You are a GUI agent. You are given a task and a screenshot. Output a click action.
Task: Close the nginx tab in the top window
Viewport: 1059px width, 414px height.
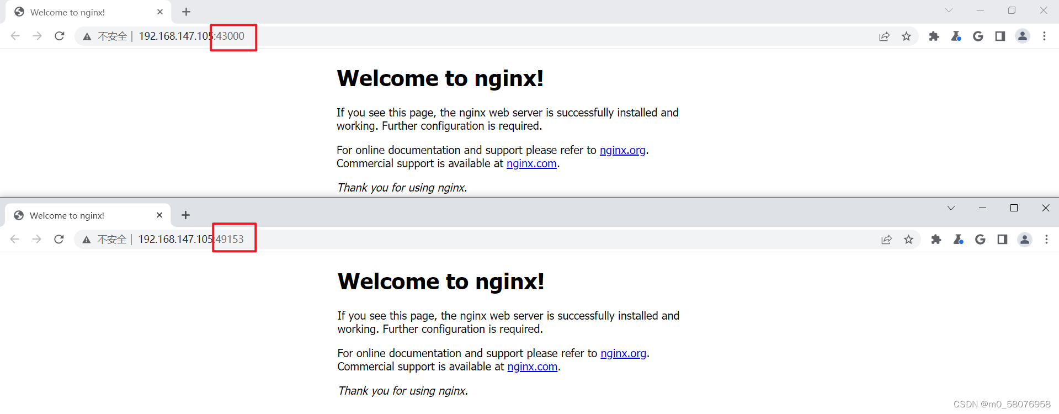pyautogui.click(x=160, y=12)
